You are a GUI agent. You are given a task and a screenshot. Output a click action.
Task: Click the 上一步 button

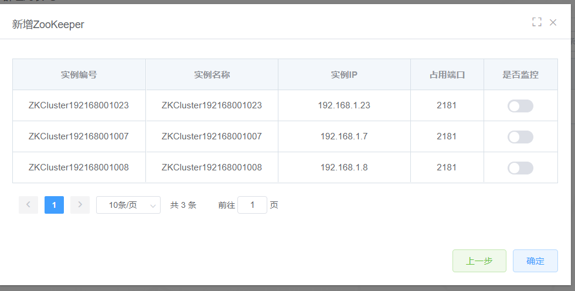[479, 261]
